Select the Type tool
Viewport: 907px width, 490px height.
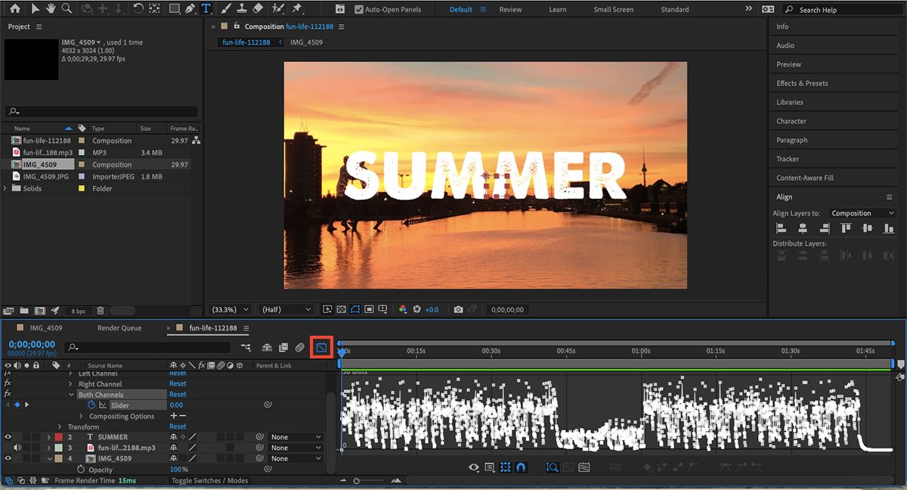click(x=206, y=9)
